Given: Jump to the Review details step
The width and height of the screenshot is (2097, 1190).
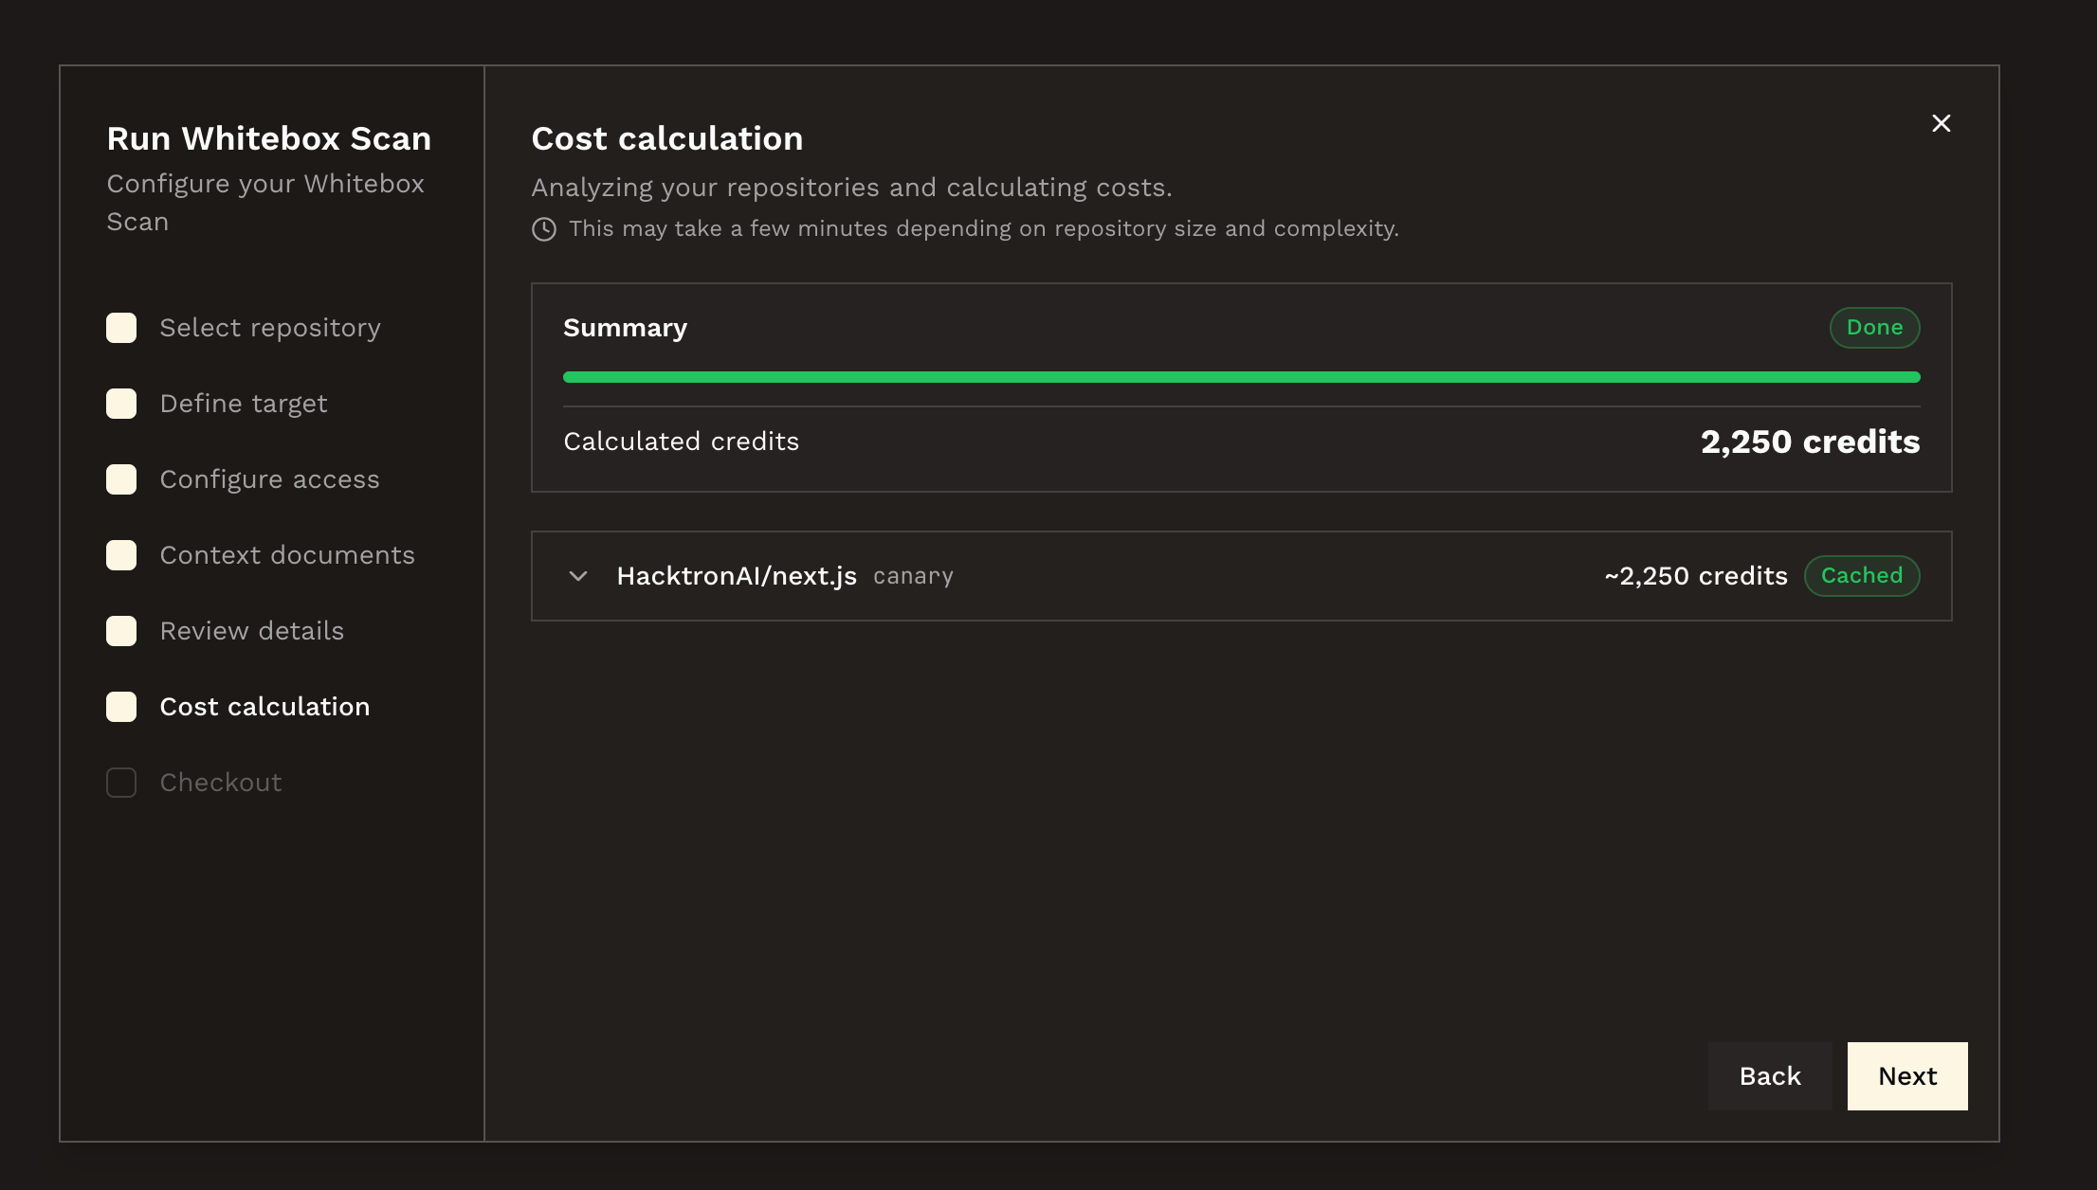Looking at the screenshot, I should coord(252,631).
